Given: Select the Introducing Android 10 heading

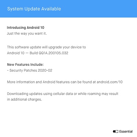Looking at the screenshot, I should (x=25, y=27).
